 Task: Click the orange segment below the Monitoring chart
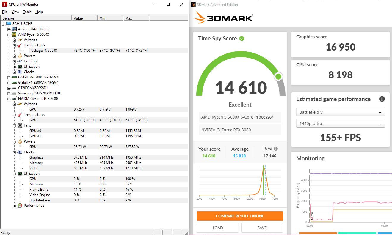tap(318, 233)
